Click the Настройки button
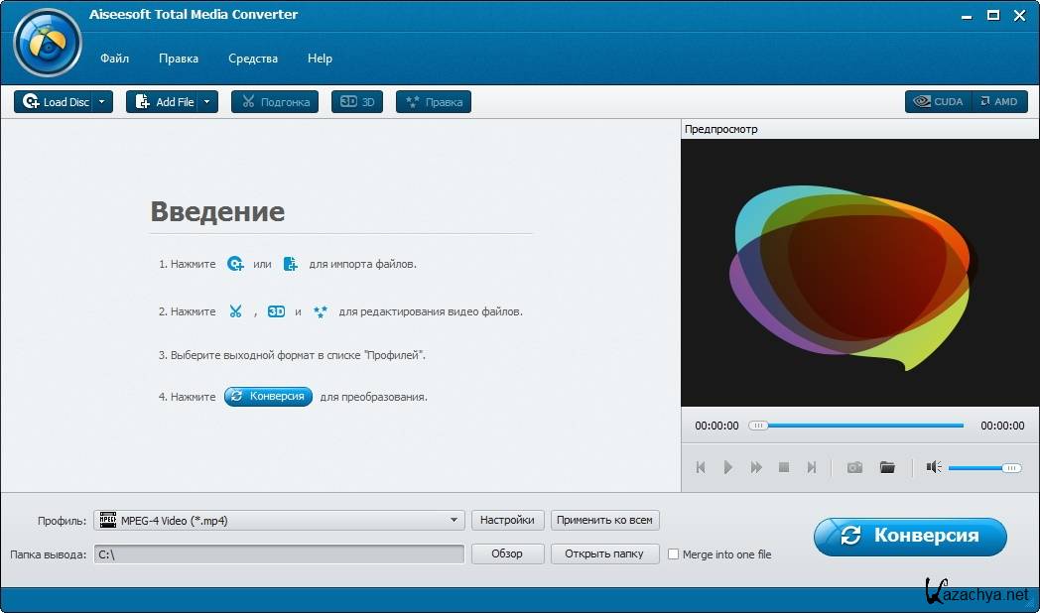This screenshot has width=1040, height=613. click(507, 520)
